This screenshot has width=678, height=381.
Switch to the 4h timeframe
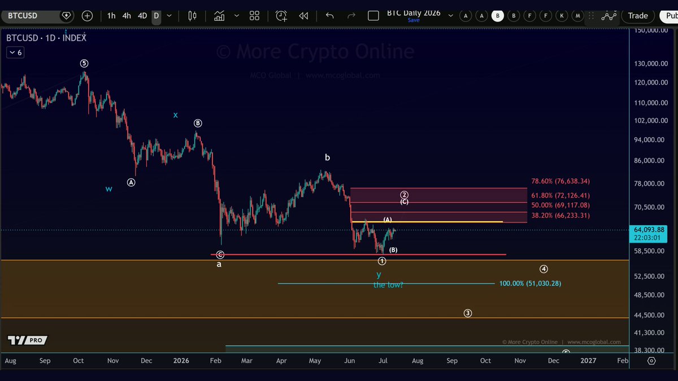coord(127,16)
